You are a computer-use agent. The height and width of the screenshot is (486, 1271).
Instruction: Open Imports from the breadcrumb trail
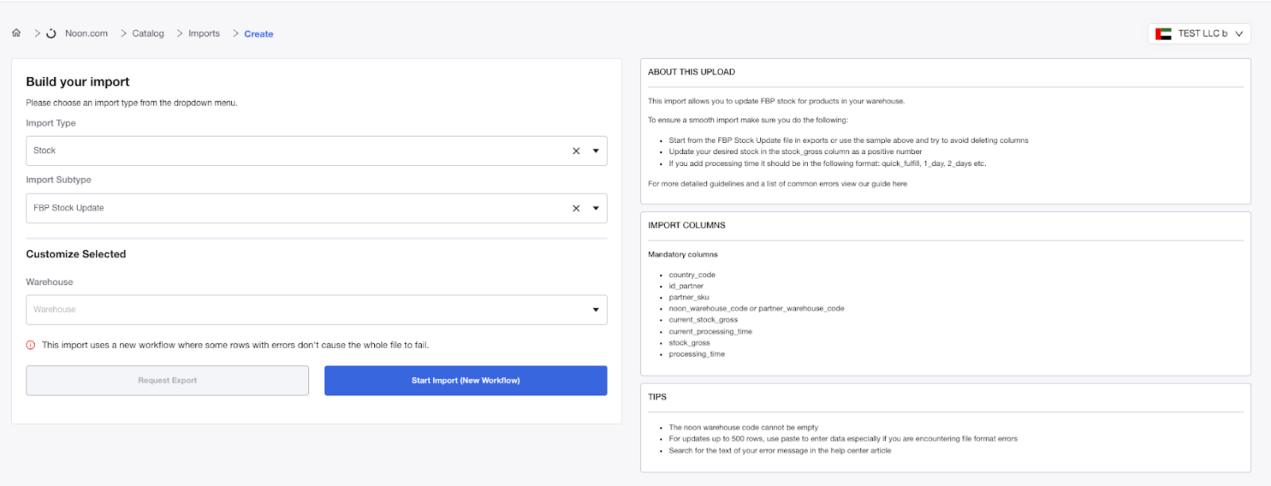pos(204,33)
